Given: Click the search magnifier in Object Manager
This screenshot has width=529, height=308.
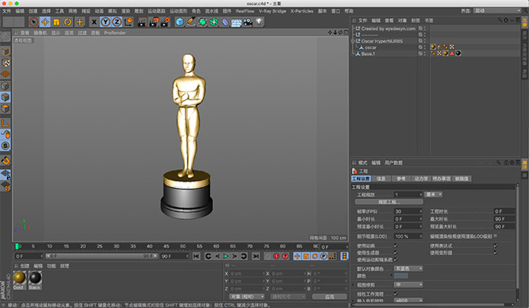Looking at the screenshot, I should [500, 20].
